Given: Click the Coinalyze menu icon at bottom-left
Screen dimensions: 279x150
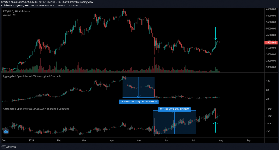Looking at the screenshot, I should 3,147.
